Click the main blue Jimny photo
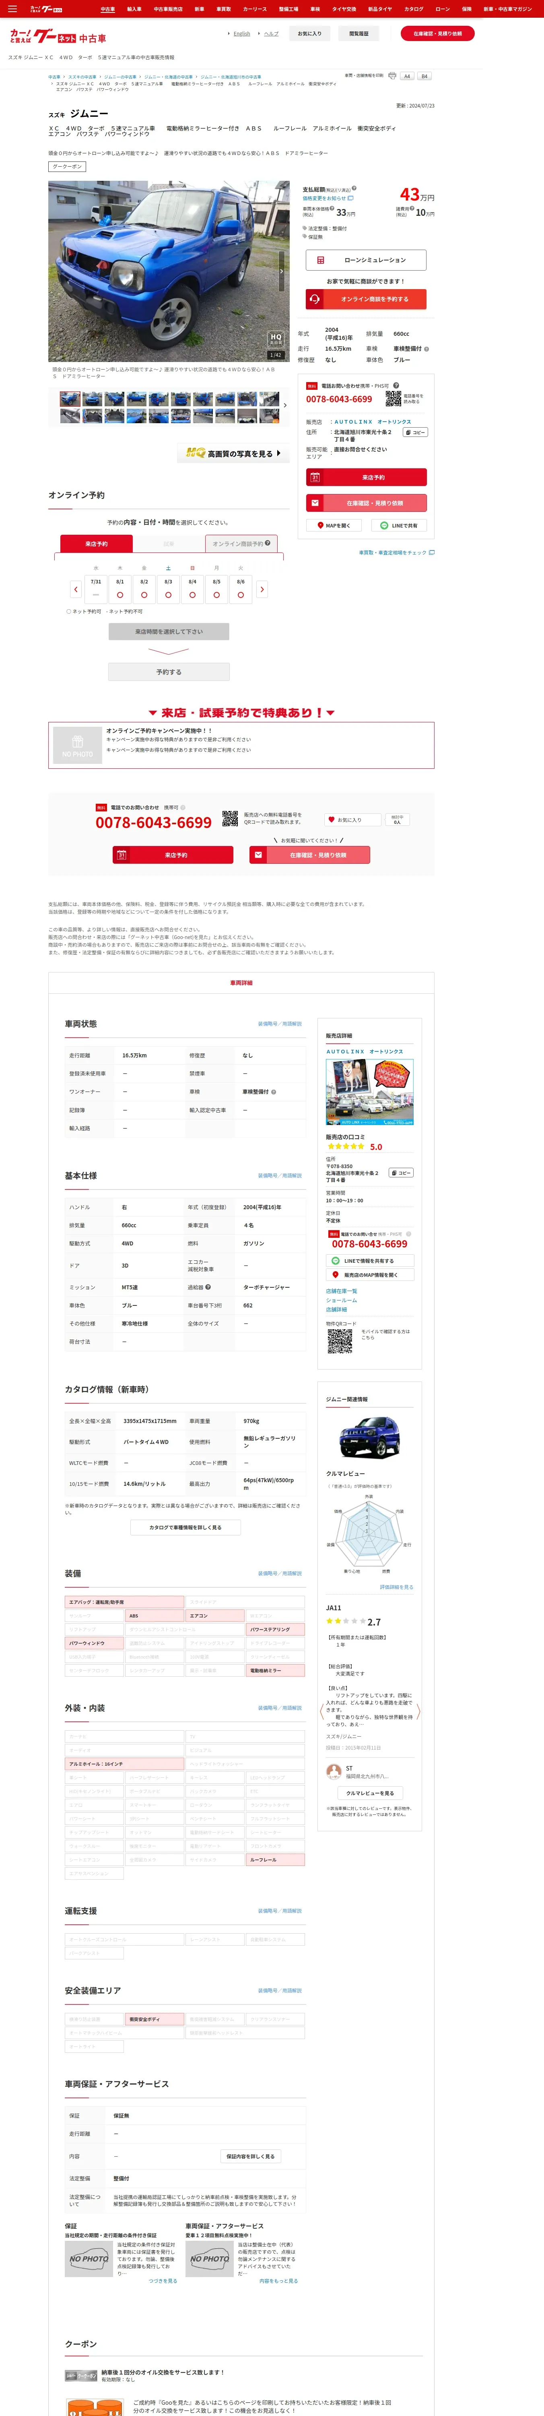544x2416 pixels. [169, 271]
